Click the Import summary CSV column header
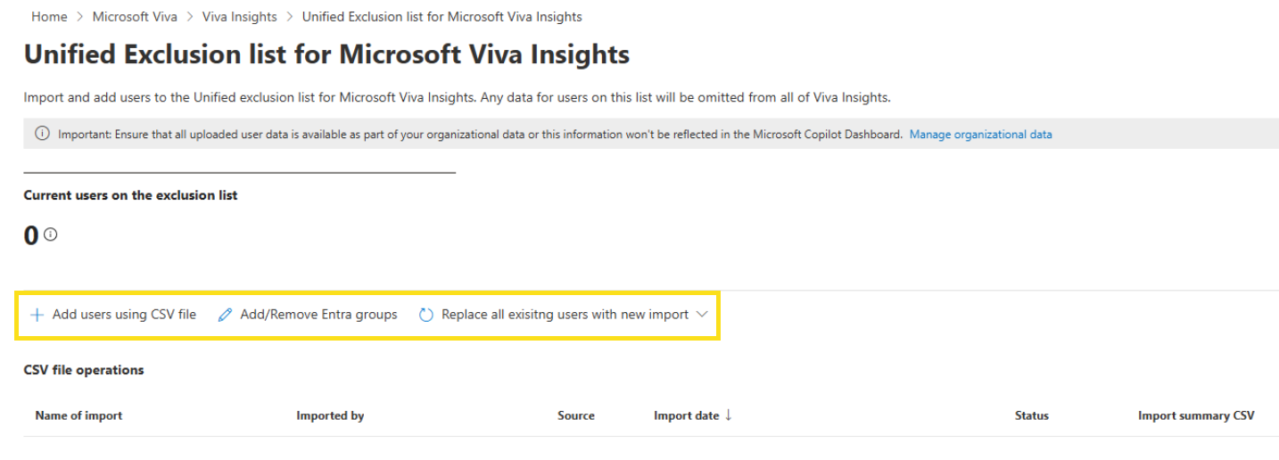 click(x=1195, y=415)
